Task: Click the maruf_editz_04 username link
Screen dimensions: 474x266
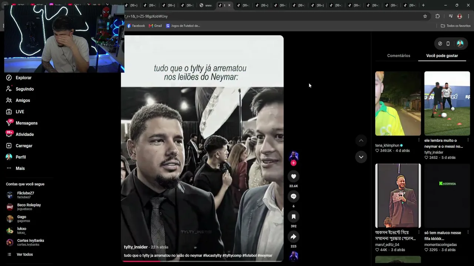Action: 387,245
